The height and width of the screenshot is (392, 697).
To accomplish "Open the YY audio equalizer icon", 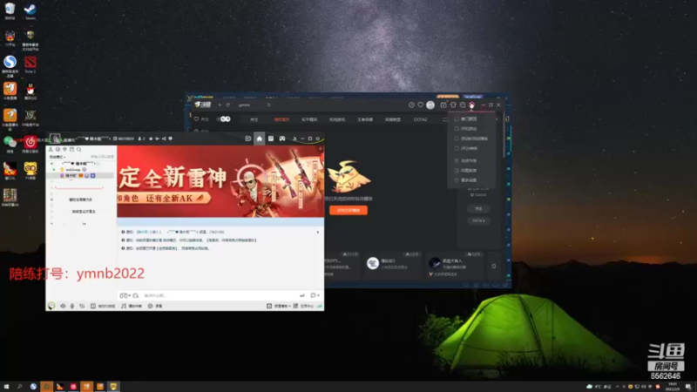I will click(82, 307).
